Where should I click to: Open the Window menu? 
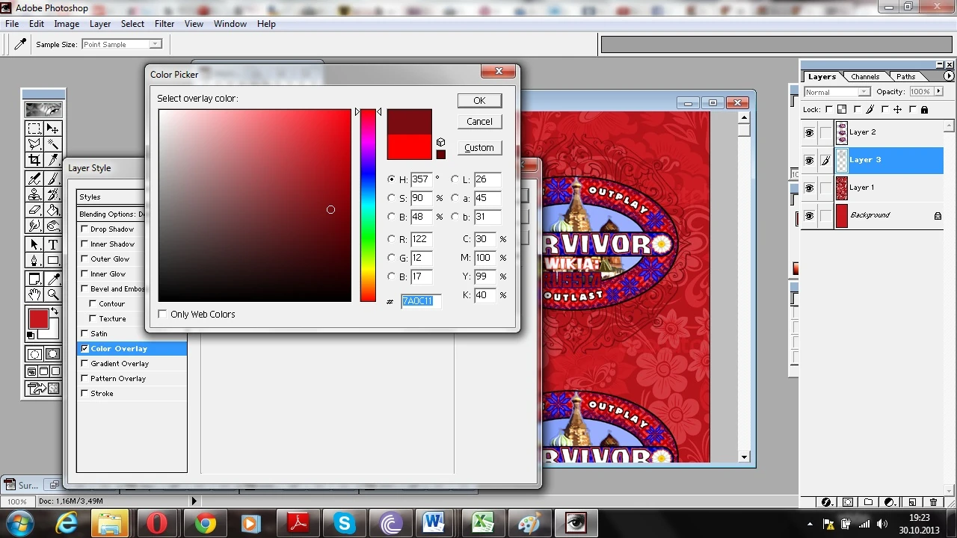[x=230, y=24]
